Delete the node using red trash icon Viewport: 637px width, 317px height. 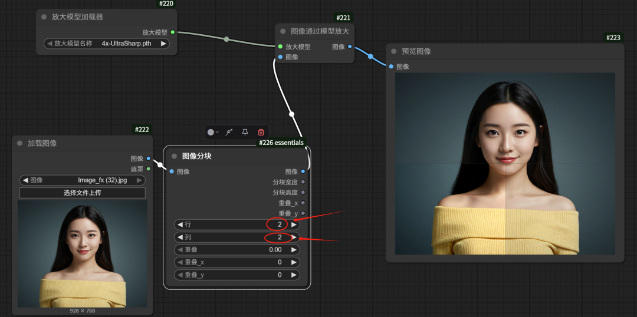(x=261, y=133)
